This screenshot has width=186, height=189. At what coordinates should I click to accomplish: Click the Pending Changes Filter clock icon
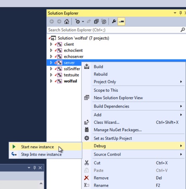(77, 21)
